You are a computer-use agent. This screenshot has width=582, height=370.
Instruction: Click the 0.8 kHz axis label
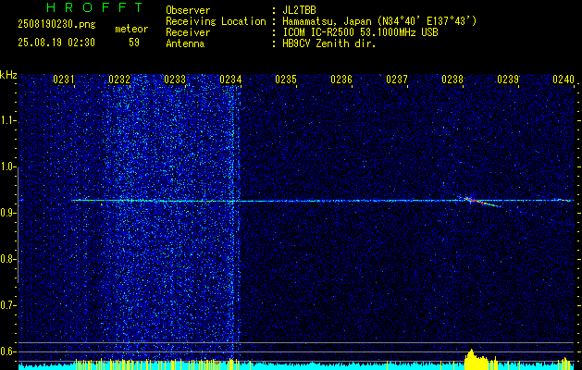(x=7, y=259)
